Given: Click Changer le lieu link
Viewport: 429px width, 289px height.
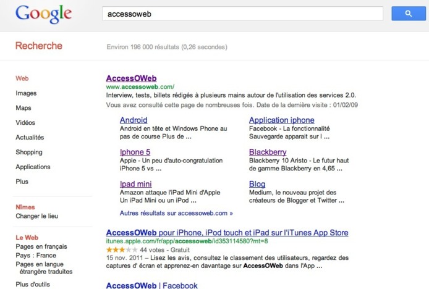Looking at the screenshot, I should click(x=36, y=216).
